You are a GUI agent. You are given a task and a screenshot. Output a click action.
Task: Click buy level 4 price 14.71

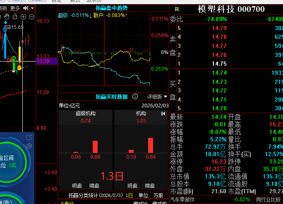(x=219, y=100)
